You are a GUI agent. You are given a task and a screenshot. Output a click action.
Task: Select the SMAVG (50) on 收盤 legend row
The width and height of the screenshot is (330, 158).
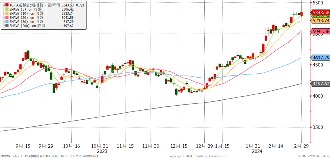[x=26, y=21]
